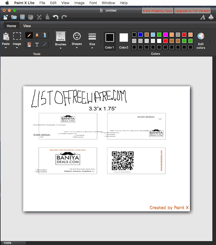
Task: Switch to the Home ribbon tab
Action: (11, 26)
